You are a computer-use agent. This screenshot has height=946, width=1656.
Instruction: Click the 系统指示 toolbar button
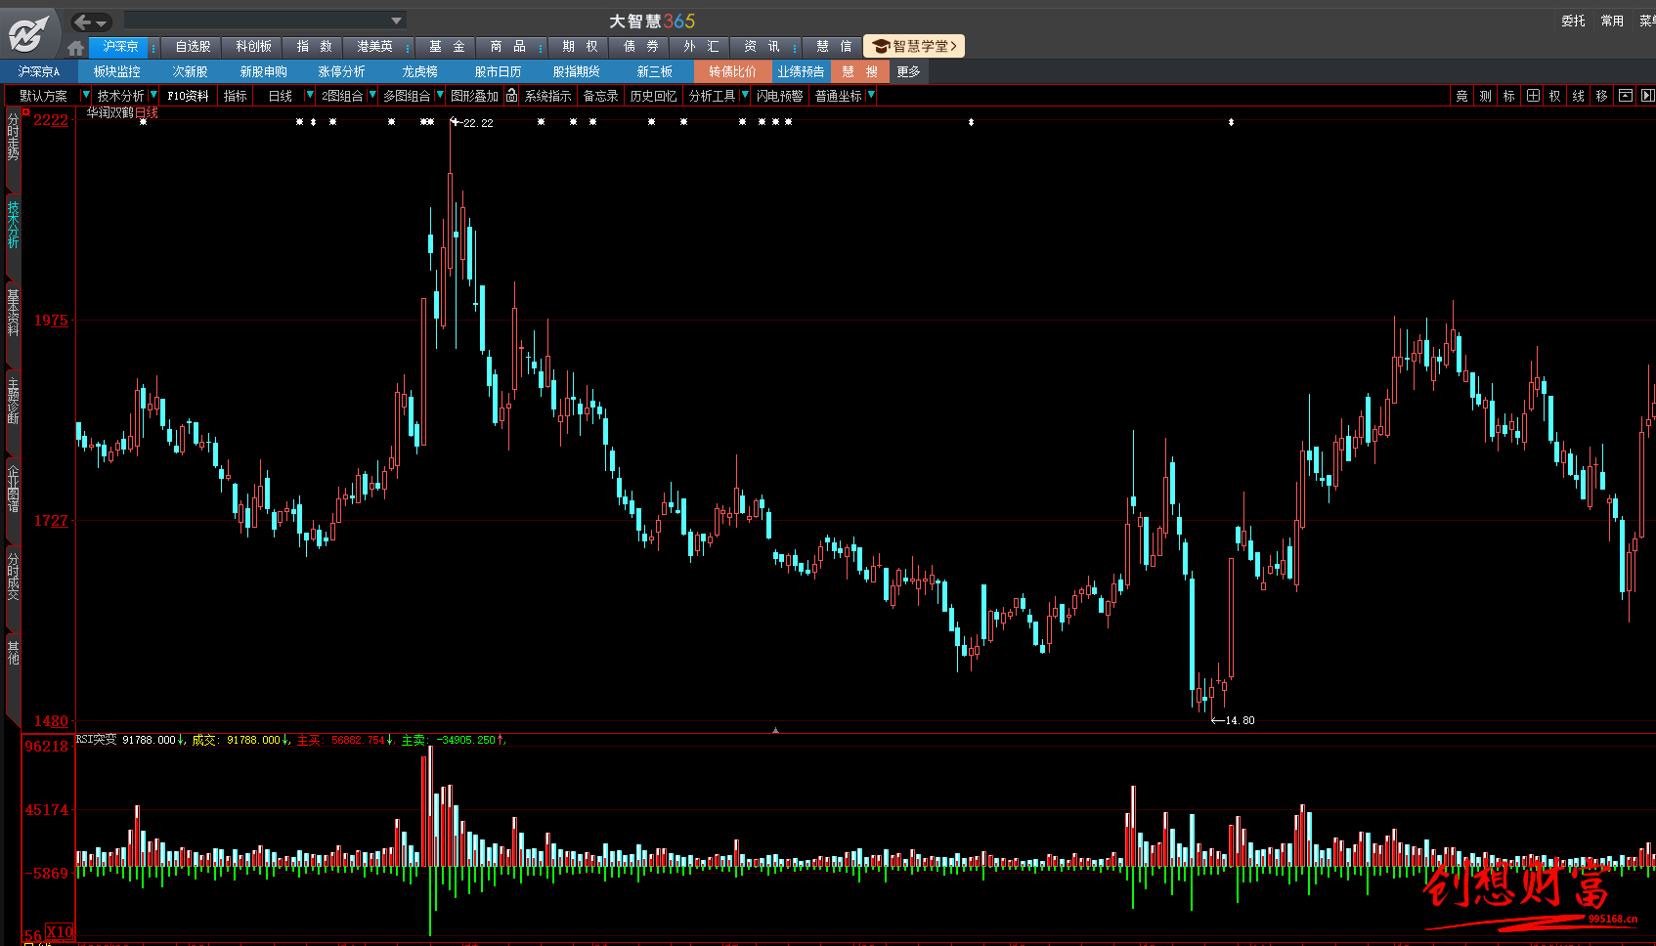[547, 96]
